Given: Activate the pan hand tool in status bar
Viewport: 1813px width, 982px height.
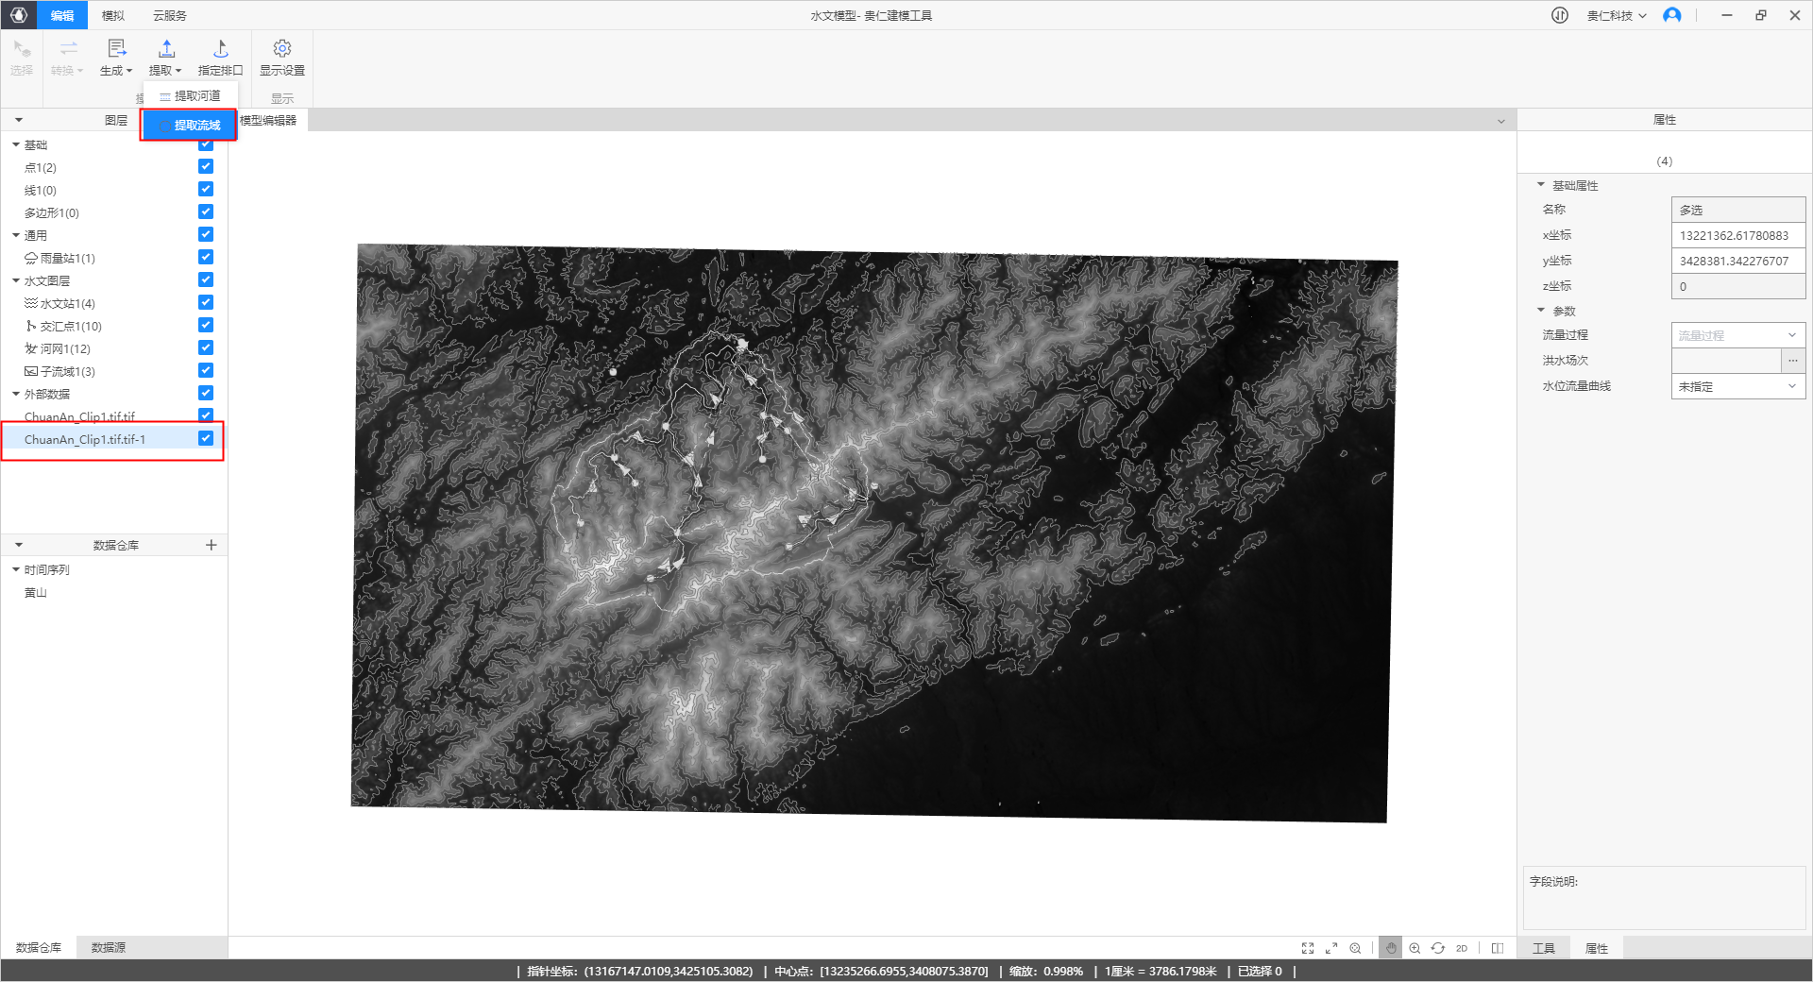Looking at the screenshot, I should click(1389, 948).
